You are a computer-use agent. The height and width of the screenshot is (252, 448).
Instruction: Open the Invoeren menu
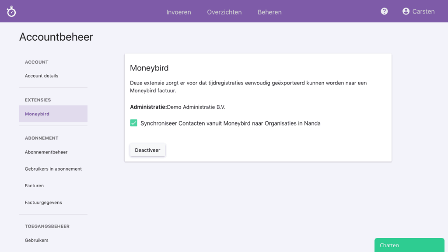coord(178,12)
